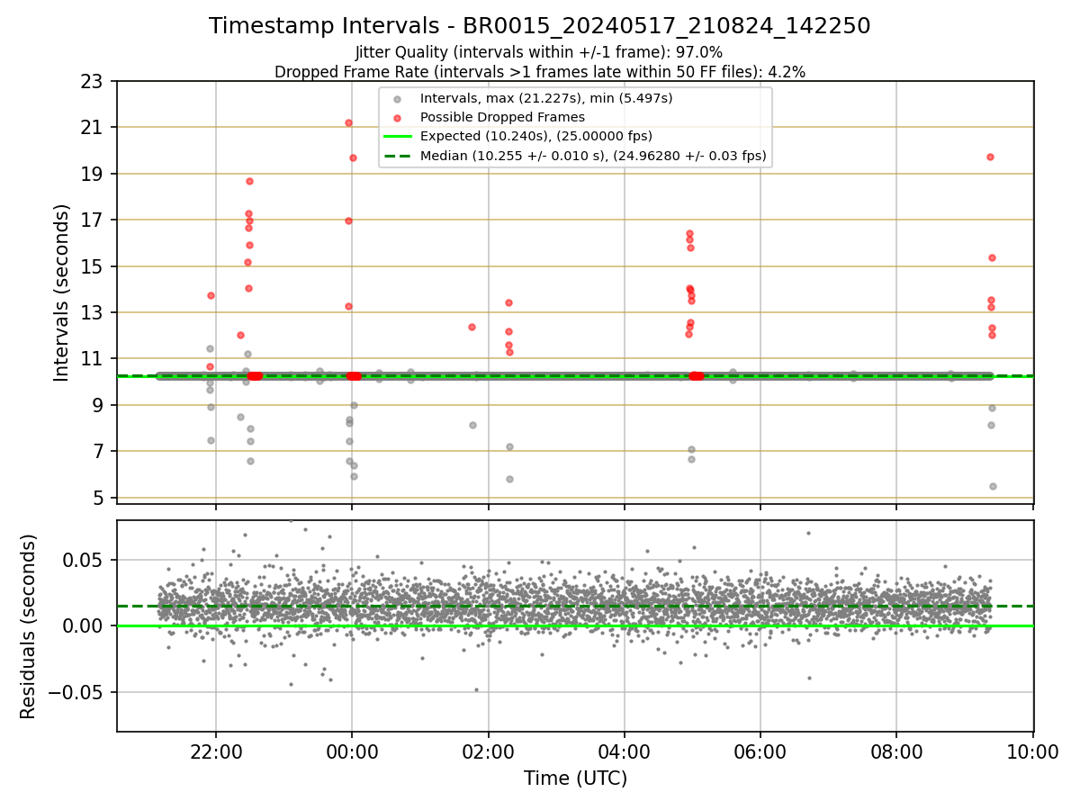Click the lowest gray interval point near 5.5 seconds
Screen dimensions: 1080x810
993,486
